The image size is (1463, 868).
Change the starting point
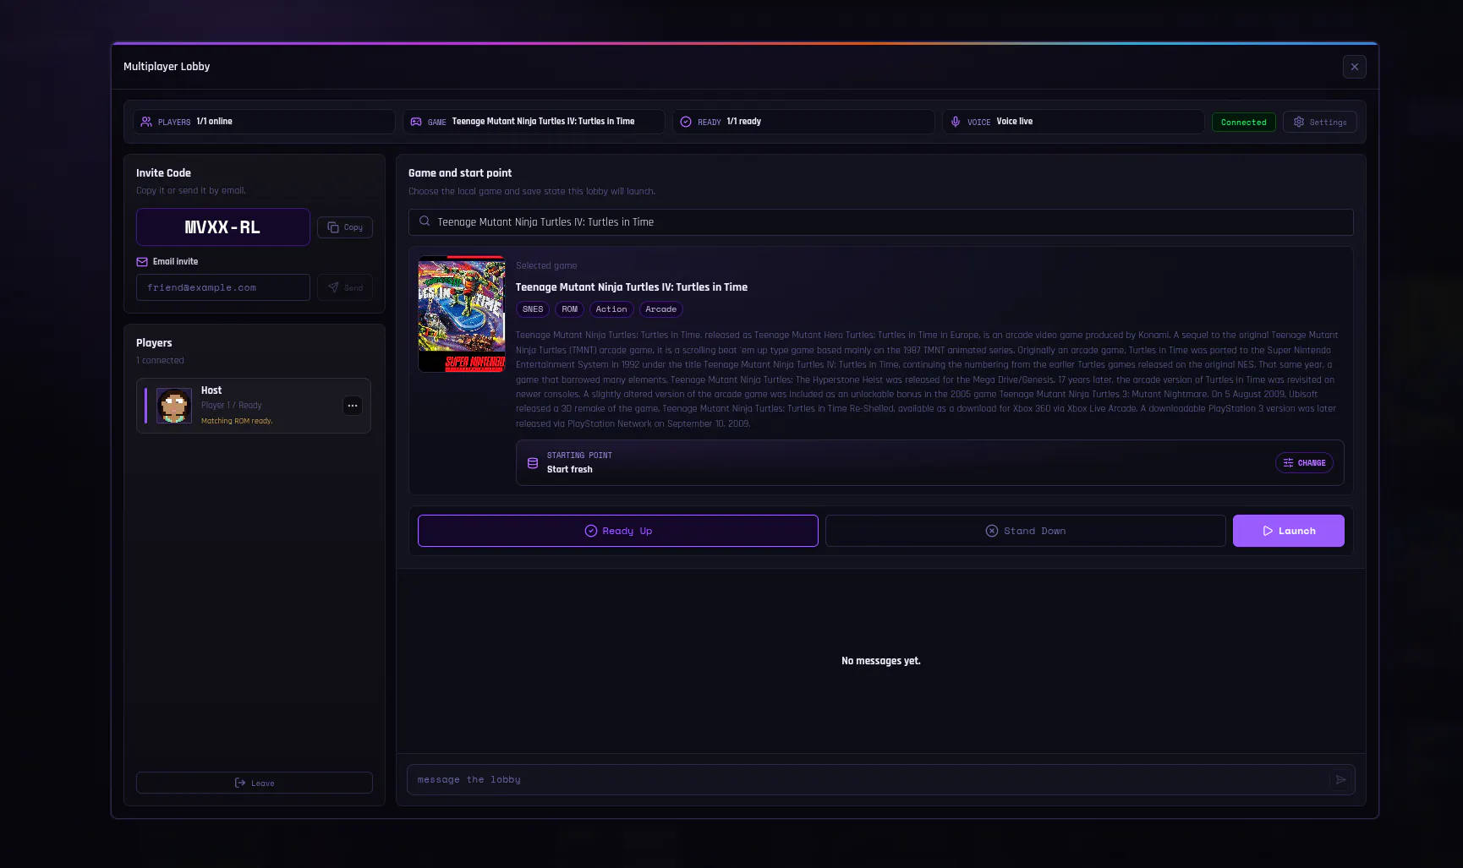[1304, 463]
